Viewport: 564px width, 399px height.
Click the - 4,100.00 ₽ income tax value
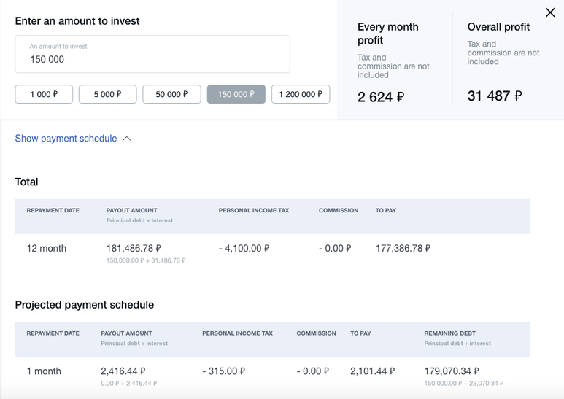[244, 248]
